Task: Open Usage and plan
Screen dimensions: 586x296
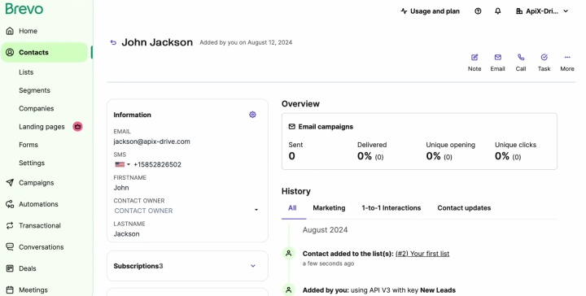Action: [431, 11]
